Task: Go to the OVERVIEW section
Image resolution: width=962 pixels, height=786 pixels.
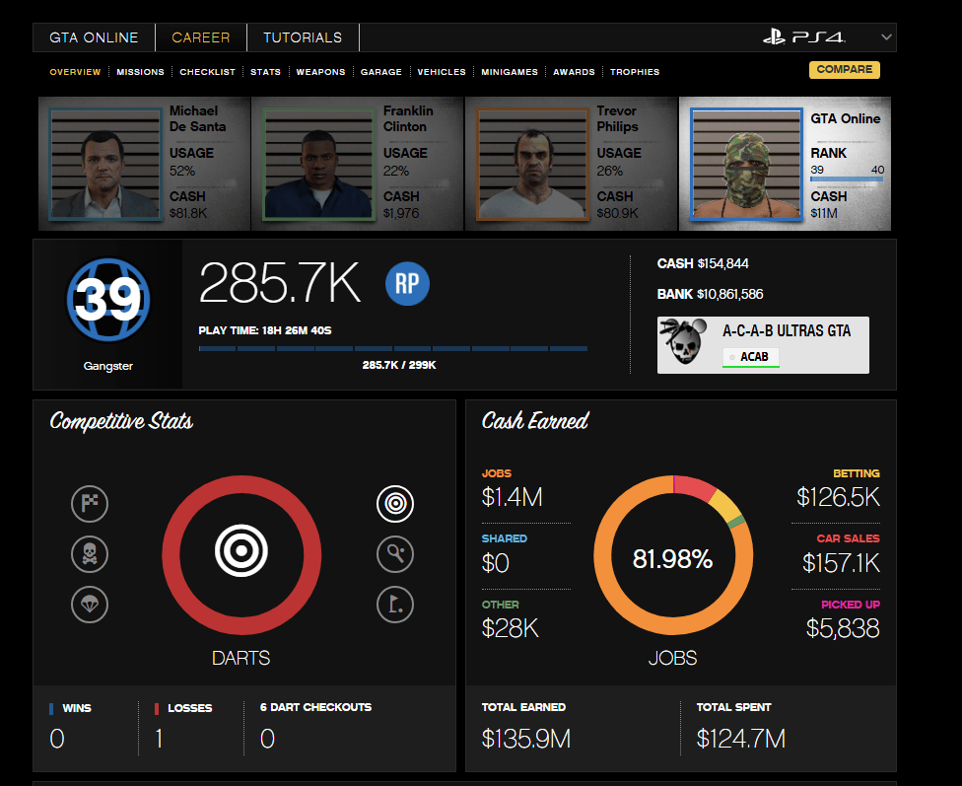Action: point(75,72)
